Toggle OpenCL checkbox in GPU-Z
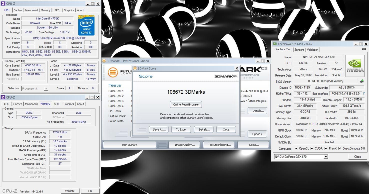The width and height of the screenshot is (369, 194). click(296, 148)
